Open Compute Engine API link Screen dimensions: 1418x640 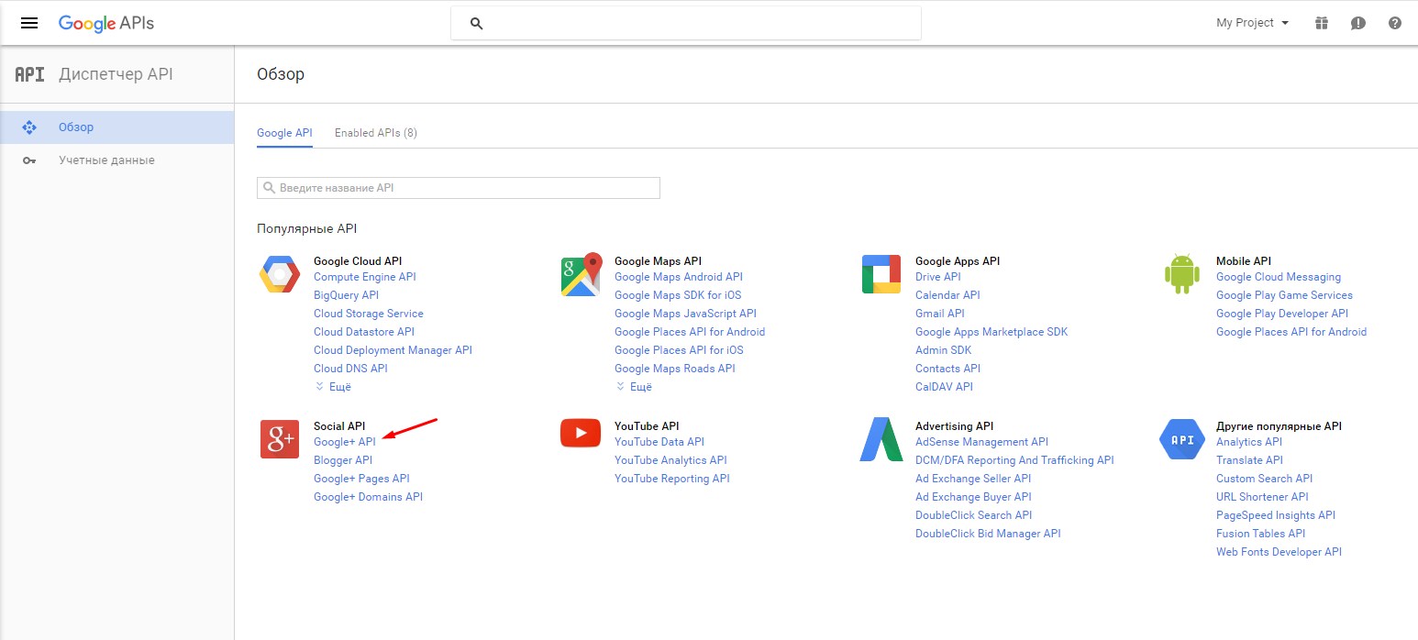point(365,277)
